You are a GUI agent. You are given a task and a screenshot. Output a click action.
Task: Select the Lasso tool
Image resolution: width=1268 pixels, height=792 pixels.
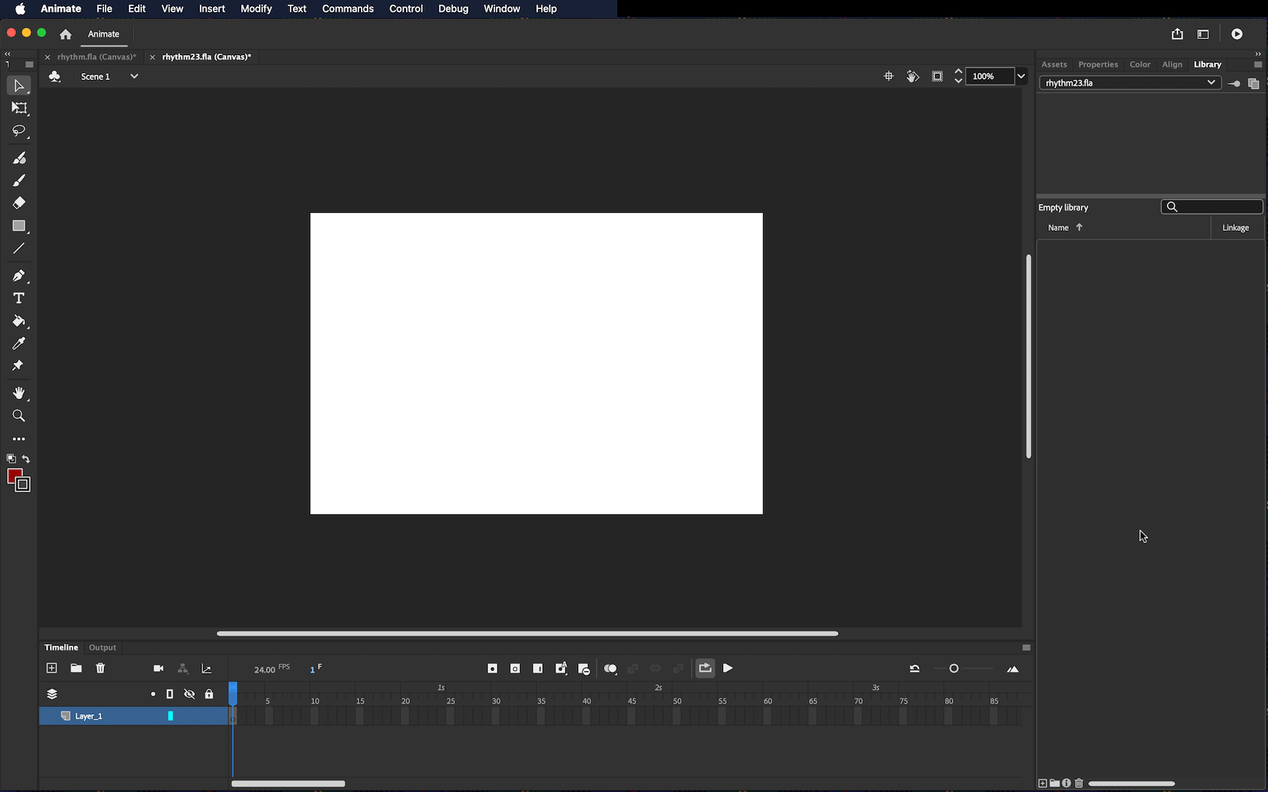coord(20,131)
